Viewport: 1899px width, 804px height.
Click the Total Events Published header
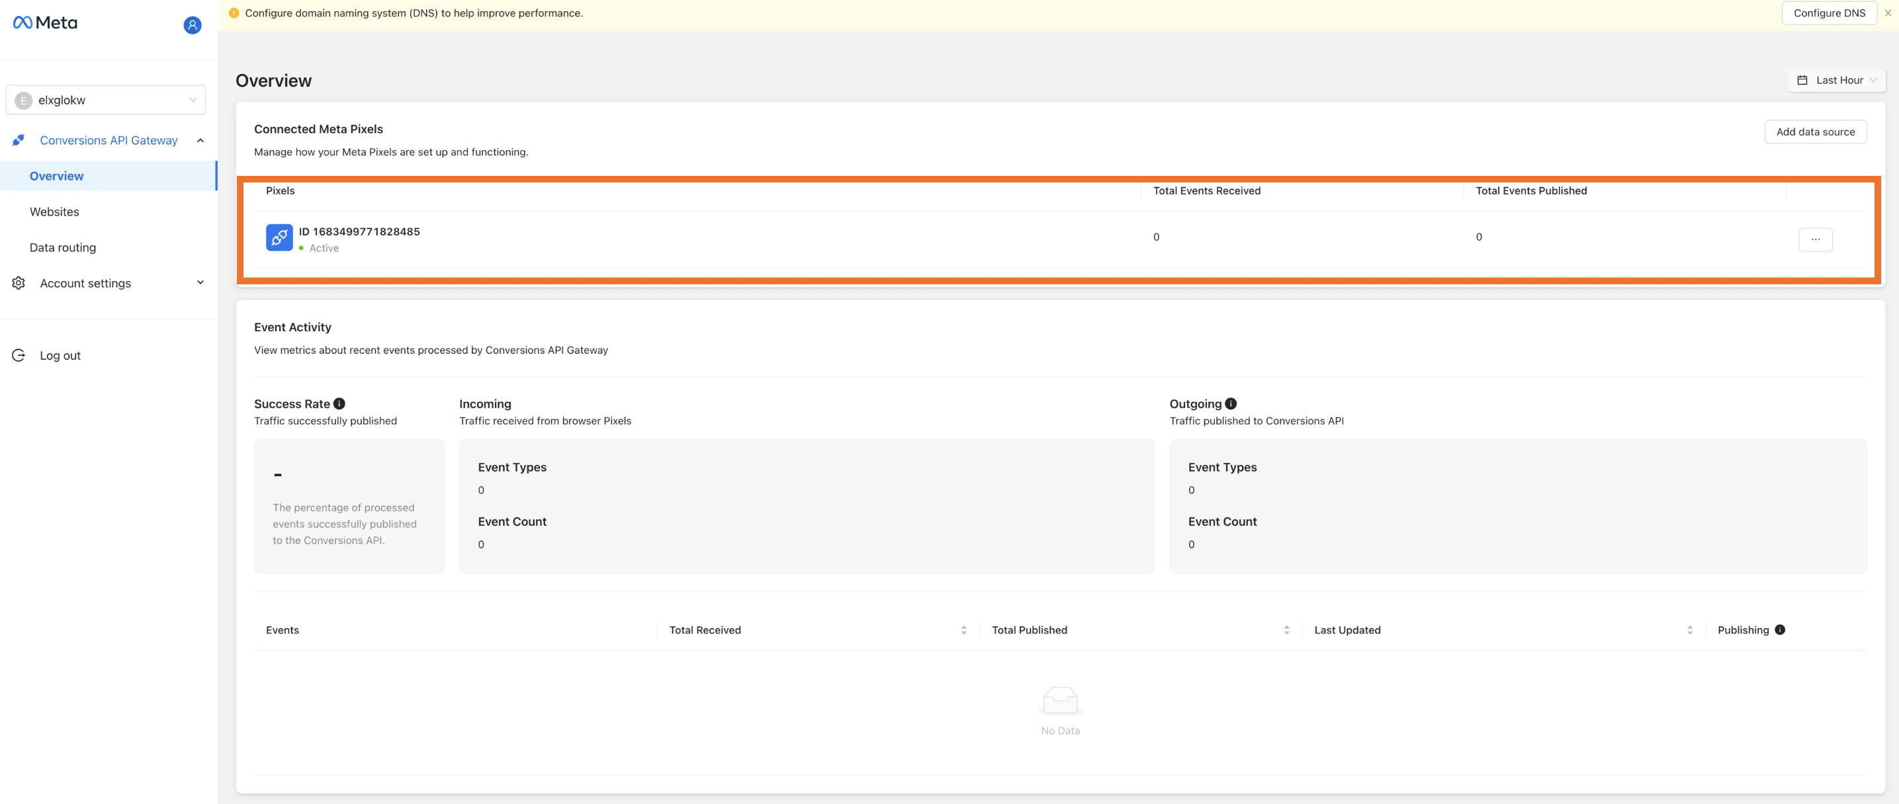[1531, 191]
